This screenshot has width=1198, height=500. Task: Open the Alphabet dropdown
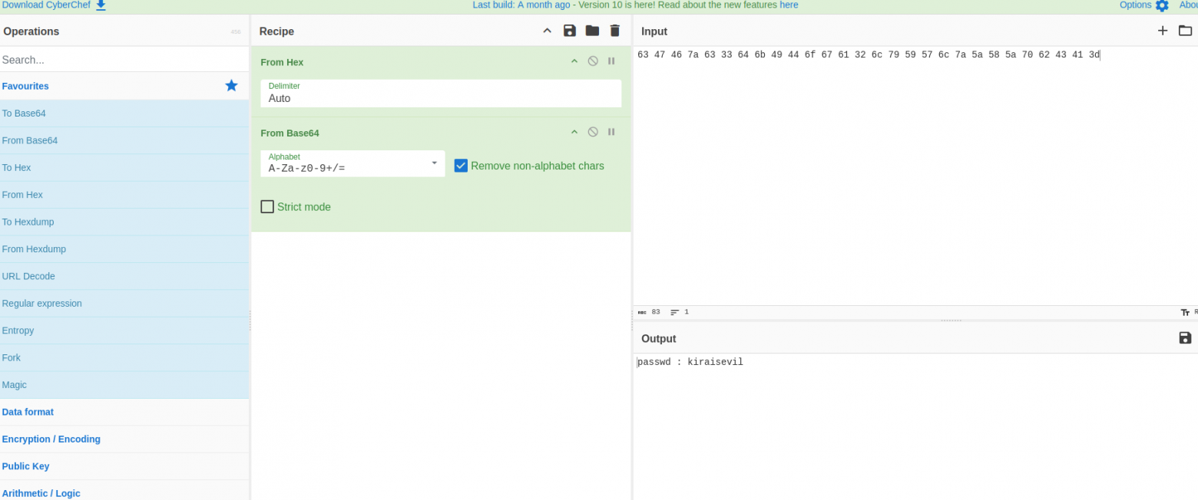pos(352,163)
